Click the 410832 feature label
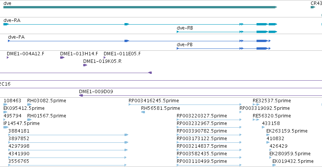This screenshot has height=167, width=322. 275,139
